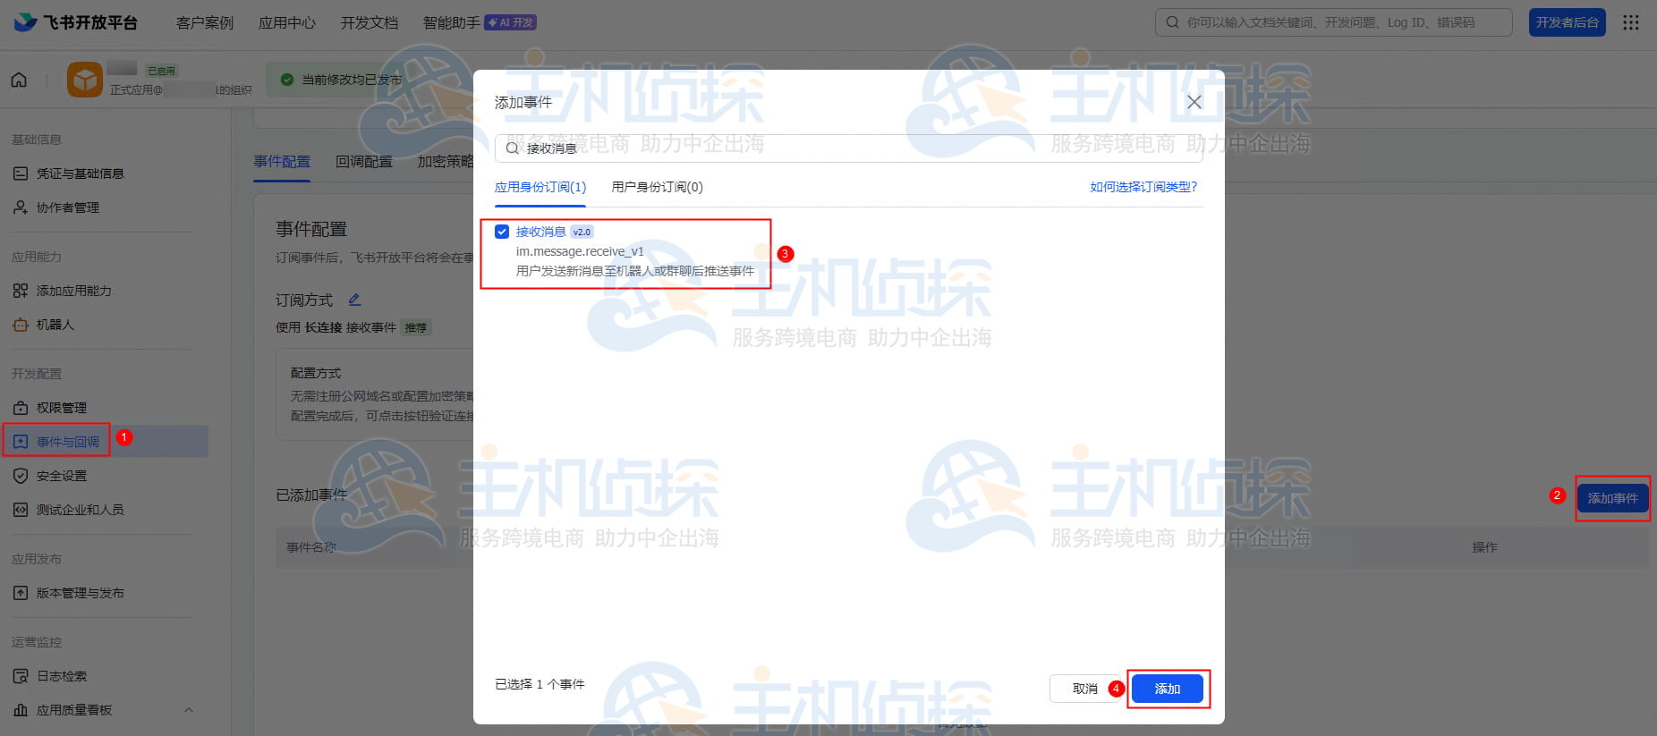Select 添加应用能力 in sidebar
The width and height of the screenshot is (1657, 736).
coord(74,291)
